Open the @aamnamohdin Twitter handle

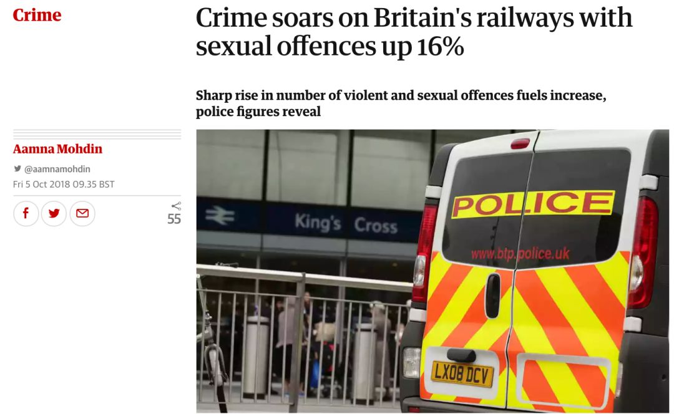point(57,169)
